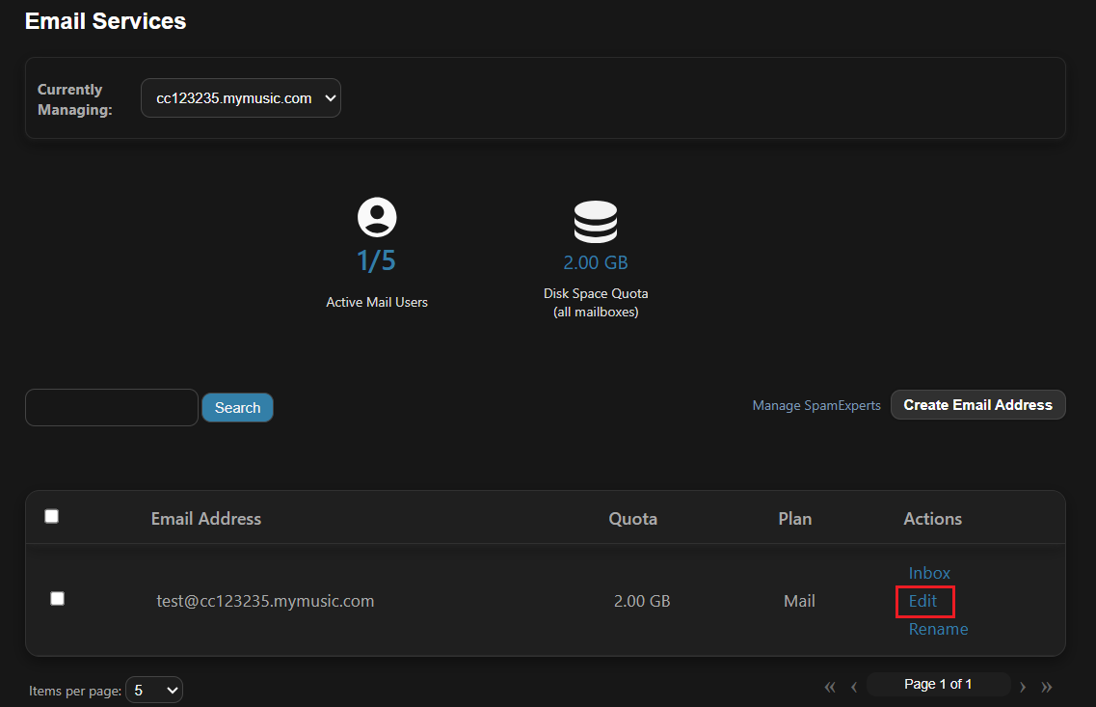Expand the Items per page dropdown
This screenshot has height=707, width=1096.
pos(154,690)
